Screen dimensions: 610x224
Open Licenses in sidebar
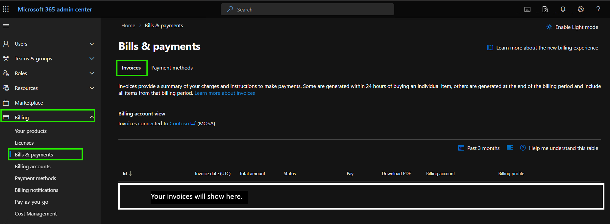pos(24,143)
